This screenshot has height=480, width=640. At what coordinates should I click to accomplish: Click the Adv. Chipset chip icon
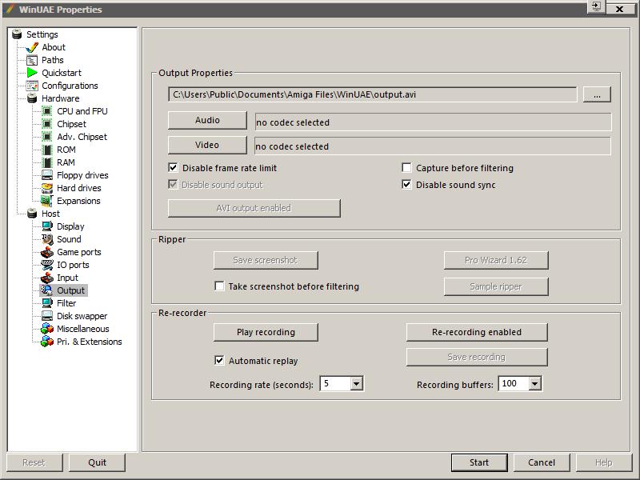(x=47, y=137)
